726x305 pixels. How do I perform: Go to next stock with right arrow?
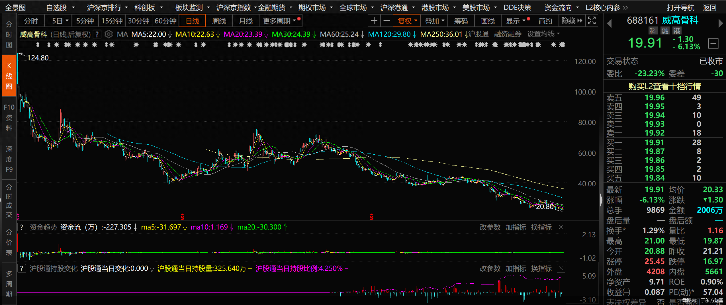click(x=721, y=23)
